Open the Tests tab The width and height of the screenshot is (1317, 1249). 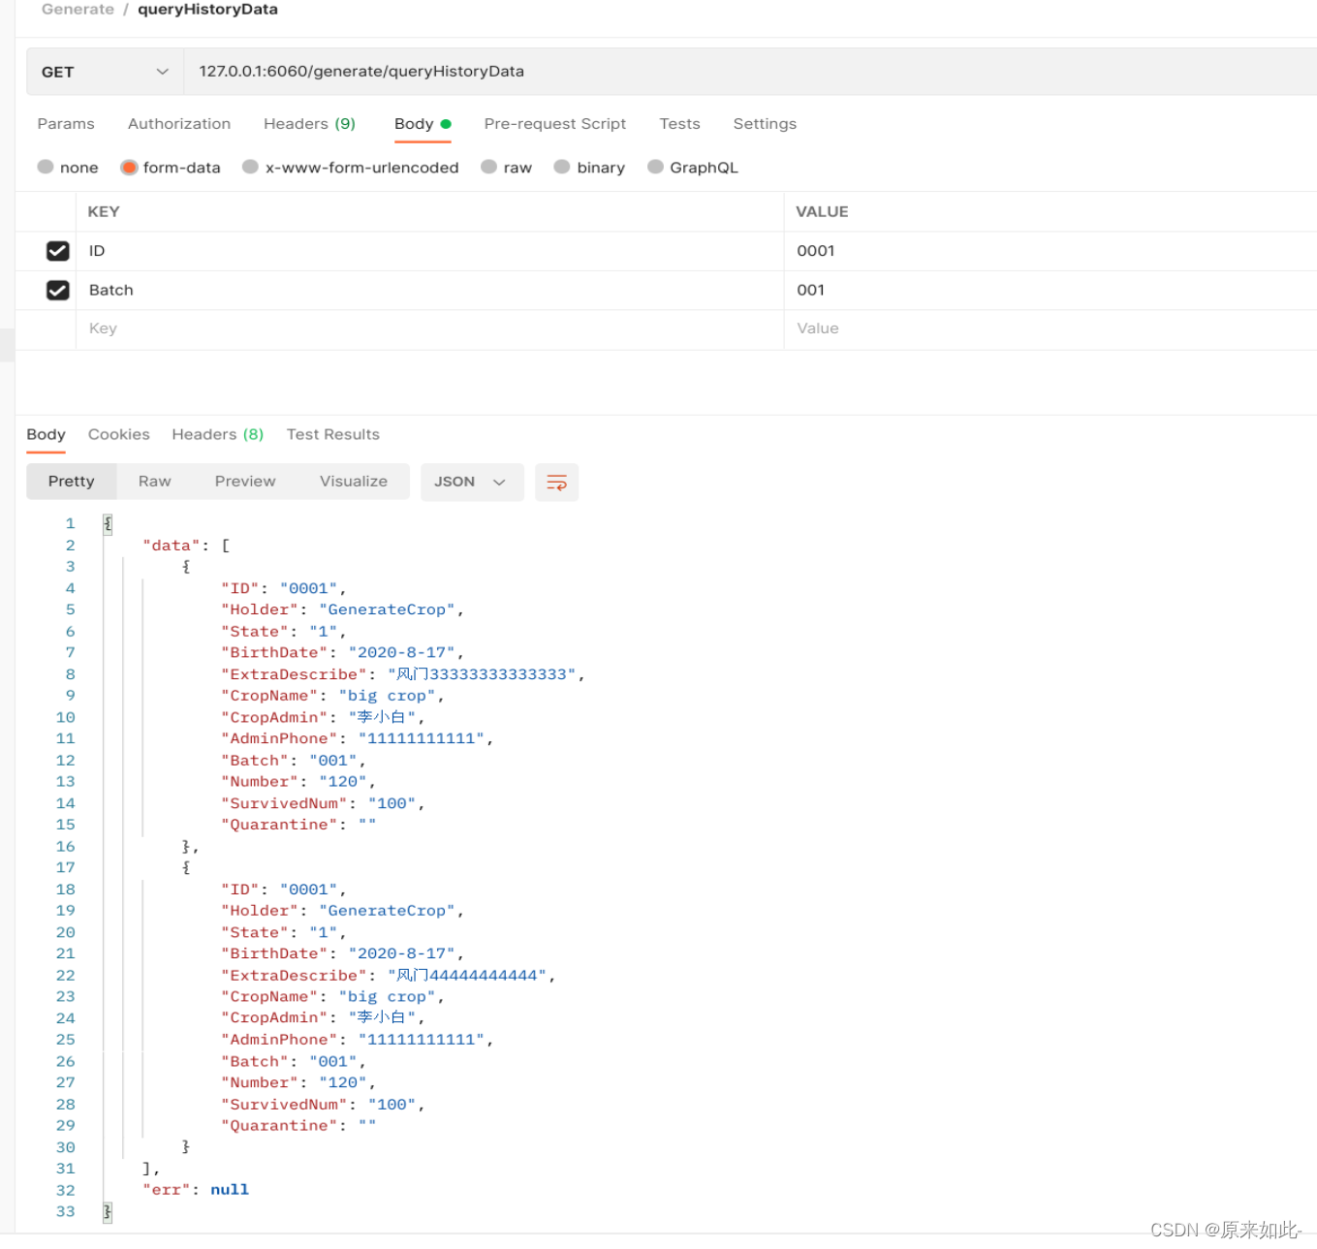679,124
